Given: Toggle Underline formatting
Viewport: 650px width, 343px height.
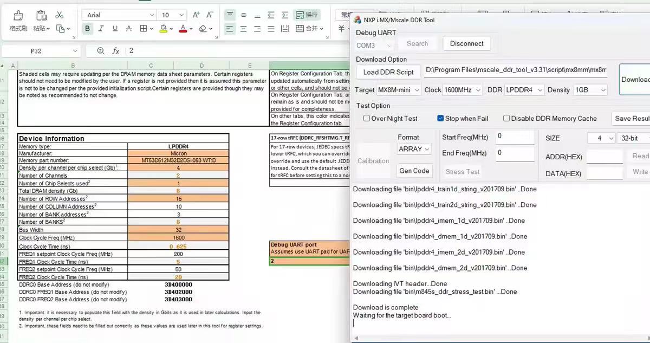Looking at the screenshot, I should click(x=115, y=29).
